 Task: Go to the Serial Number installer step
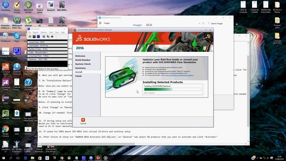coord(83,60)
